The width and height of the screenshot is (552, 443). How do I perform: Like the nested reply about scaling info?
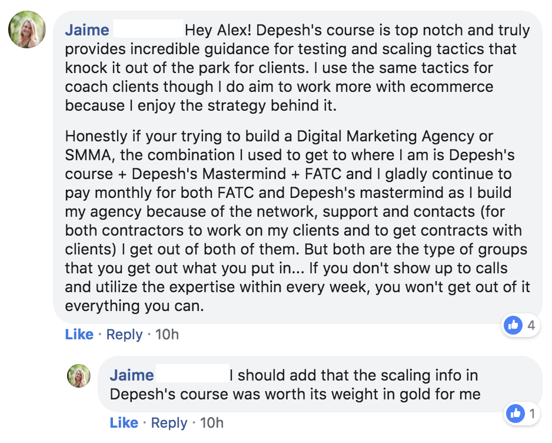click(124, 423)
